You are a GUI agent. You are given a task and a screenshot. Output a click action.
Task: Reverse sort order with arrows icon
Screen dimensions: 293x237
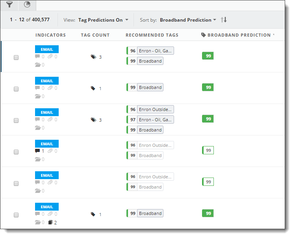pyautogui.click(x=224, y=20)
